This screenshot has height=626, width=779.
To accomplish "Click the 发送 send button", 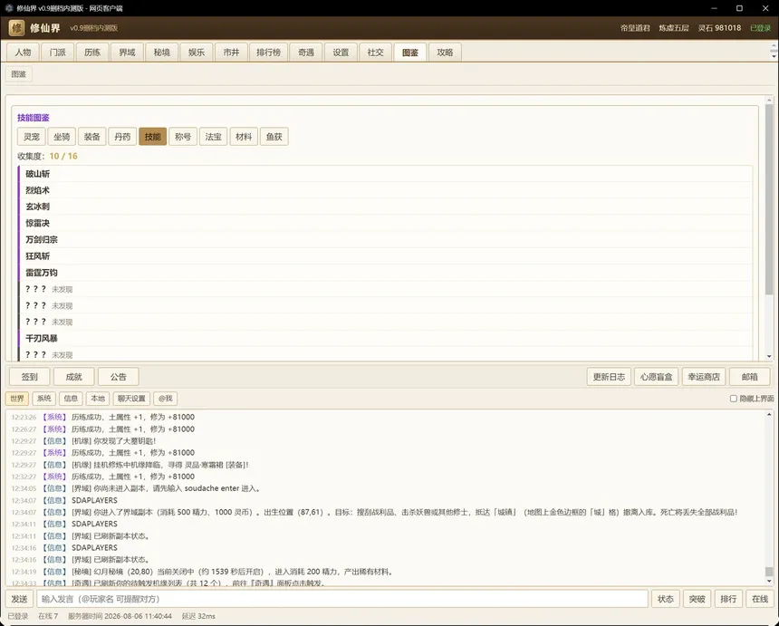I will 19,599.
